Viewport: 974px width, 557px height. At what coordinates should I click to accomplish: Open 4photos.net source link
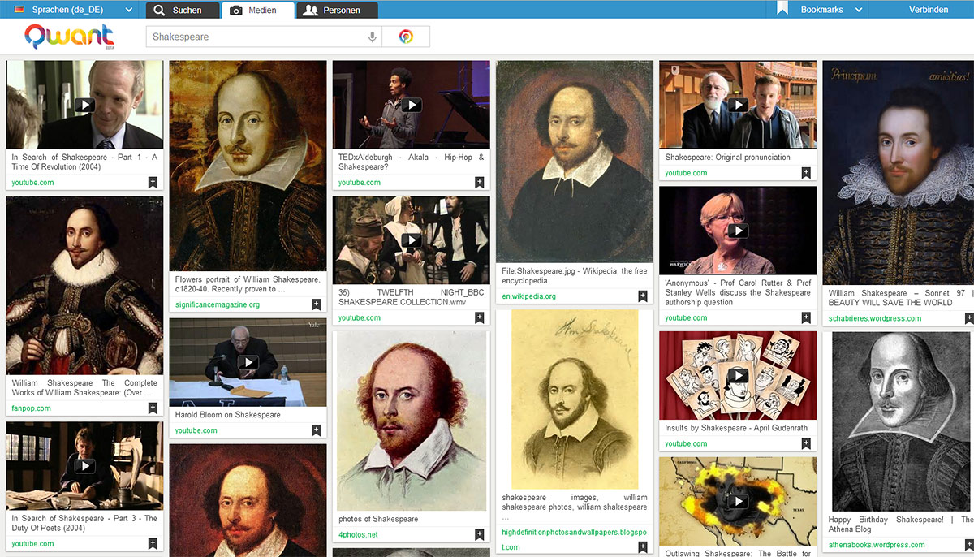pyautogui.click(x=359, y=535)
